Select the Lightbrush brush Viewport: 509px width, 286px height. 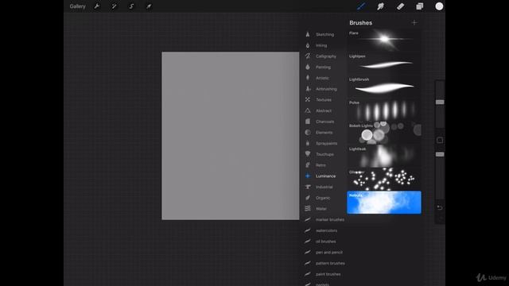[384, 87]
